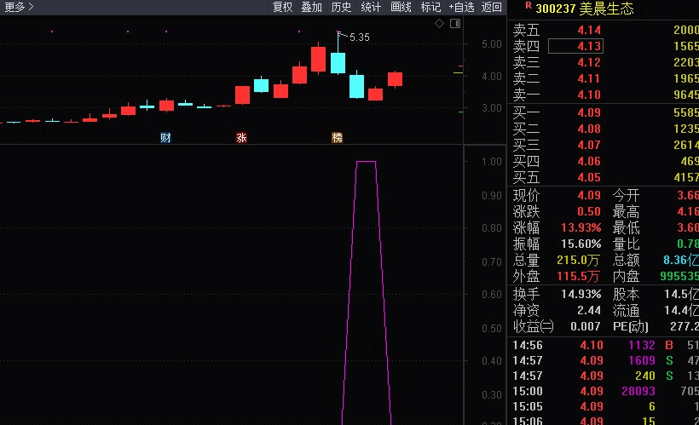Select the 14:56 trade row
This screenshot has width=699, height=425.
click(605, 345)
